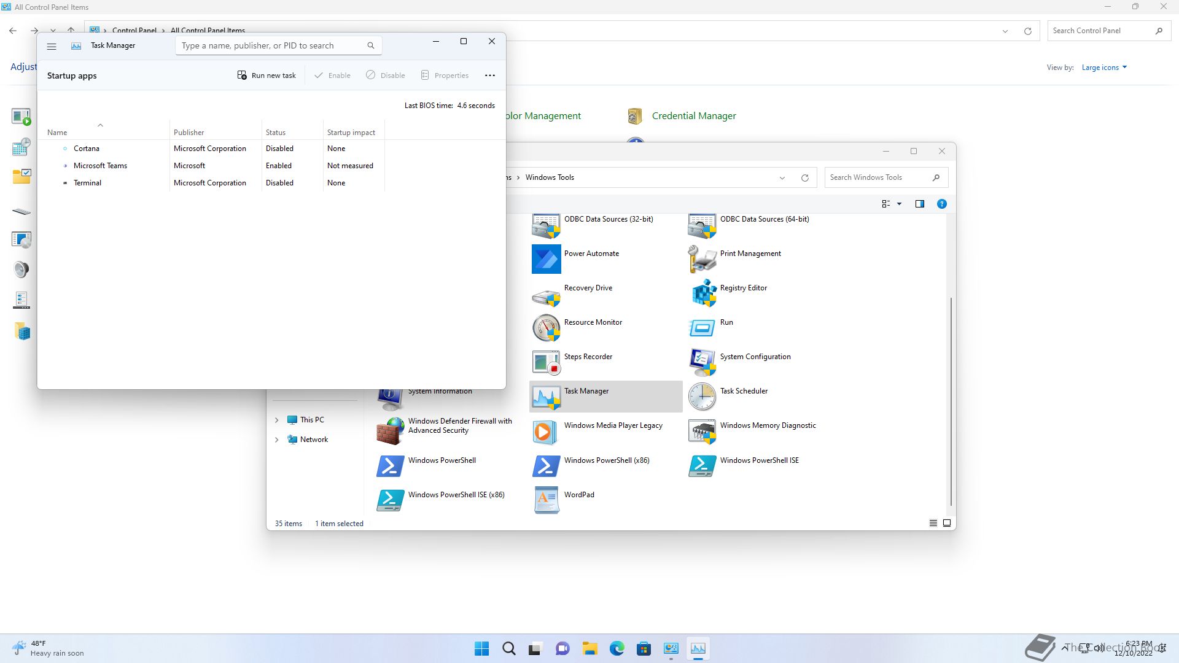Open taskbar Search

(x=509, y=648)
